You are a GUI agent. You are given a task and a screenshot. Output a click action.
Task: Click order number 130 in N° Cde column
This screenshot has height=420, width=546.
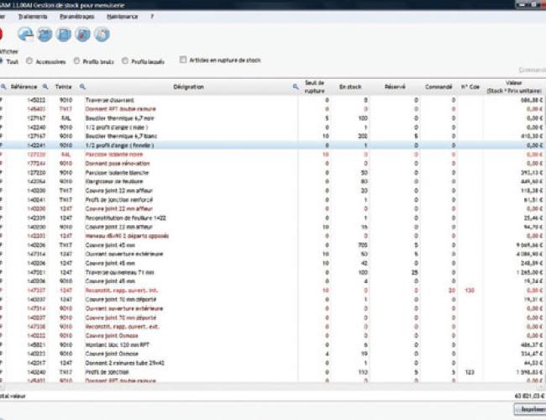coord(470,291)
